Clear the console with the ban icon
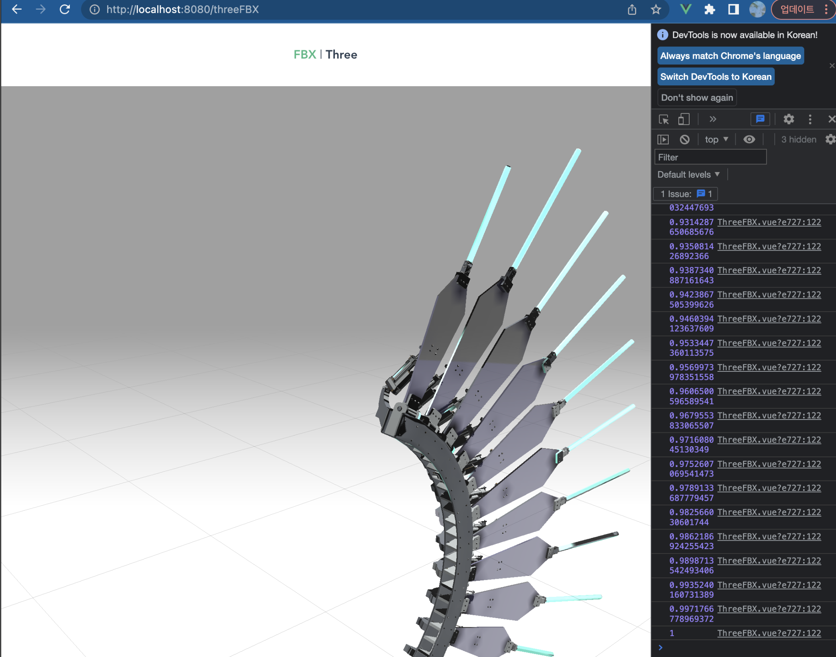 pyautogui.click(x=684, y=140)
